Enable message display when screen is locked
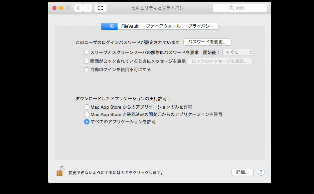 click(x=87, y=61)
